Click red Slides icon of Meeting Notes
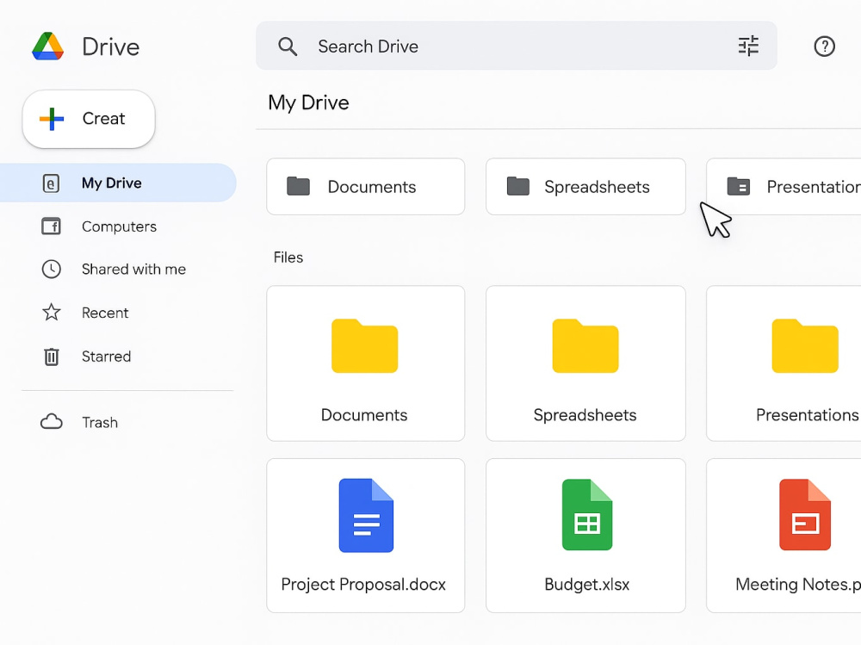The width and height of the screenshot is (861, 645). (x=805, y=515)
